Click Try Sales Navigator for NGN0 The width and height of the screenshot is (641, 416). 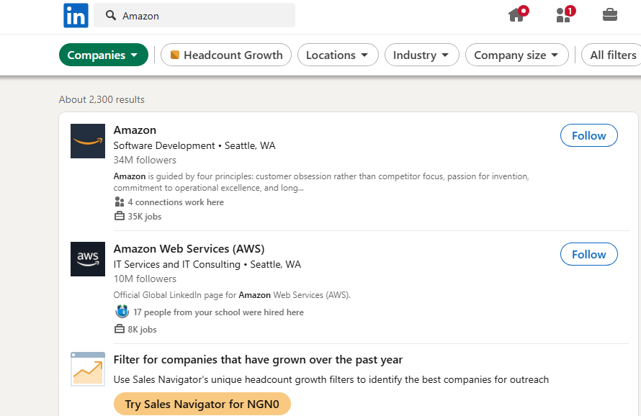click(202, 404)
